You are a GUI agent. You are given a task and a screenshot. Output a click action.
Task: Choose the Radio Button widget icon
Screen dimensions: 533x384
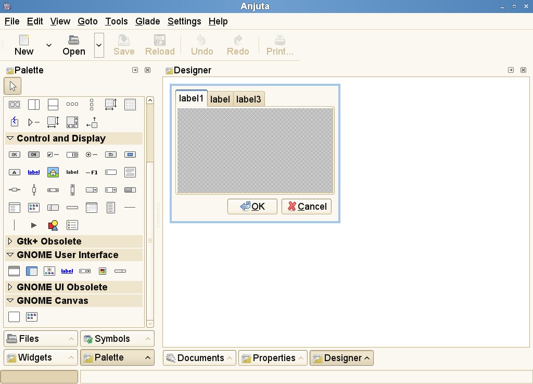click(92, 155)
